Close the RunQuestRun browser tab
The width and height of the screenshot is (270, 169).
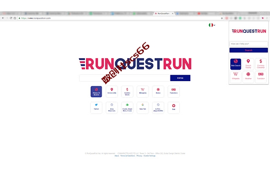173,14
